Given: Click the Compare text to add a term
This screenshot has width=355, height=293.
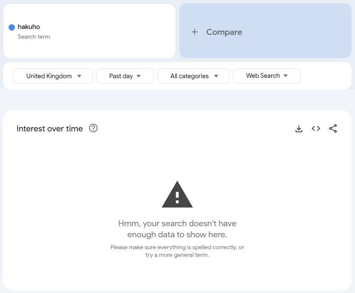Looking at the screenshot, I should tap(224, 32).
